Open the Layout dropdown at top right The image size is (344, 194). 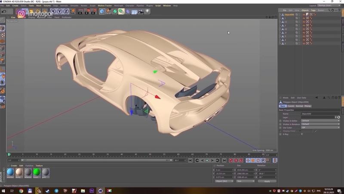[329, 6]
